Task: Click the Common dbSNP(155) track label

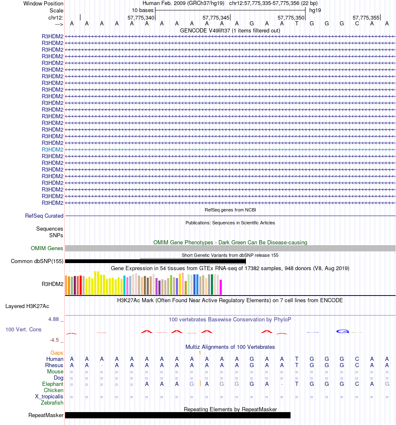Action: pyautogui.click(x=37, y=261)
